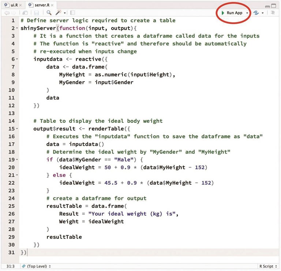Collapse the shinyServer function fold at line 2
The image size is (281, 271).
point(17,29)
